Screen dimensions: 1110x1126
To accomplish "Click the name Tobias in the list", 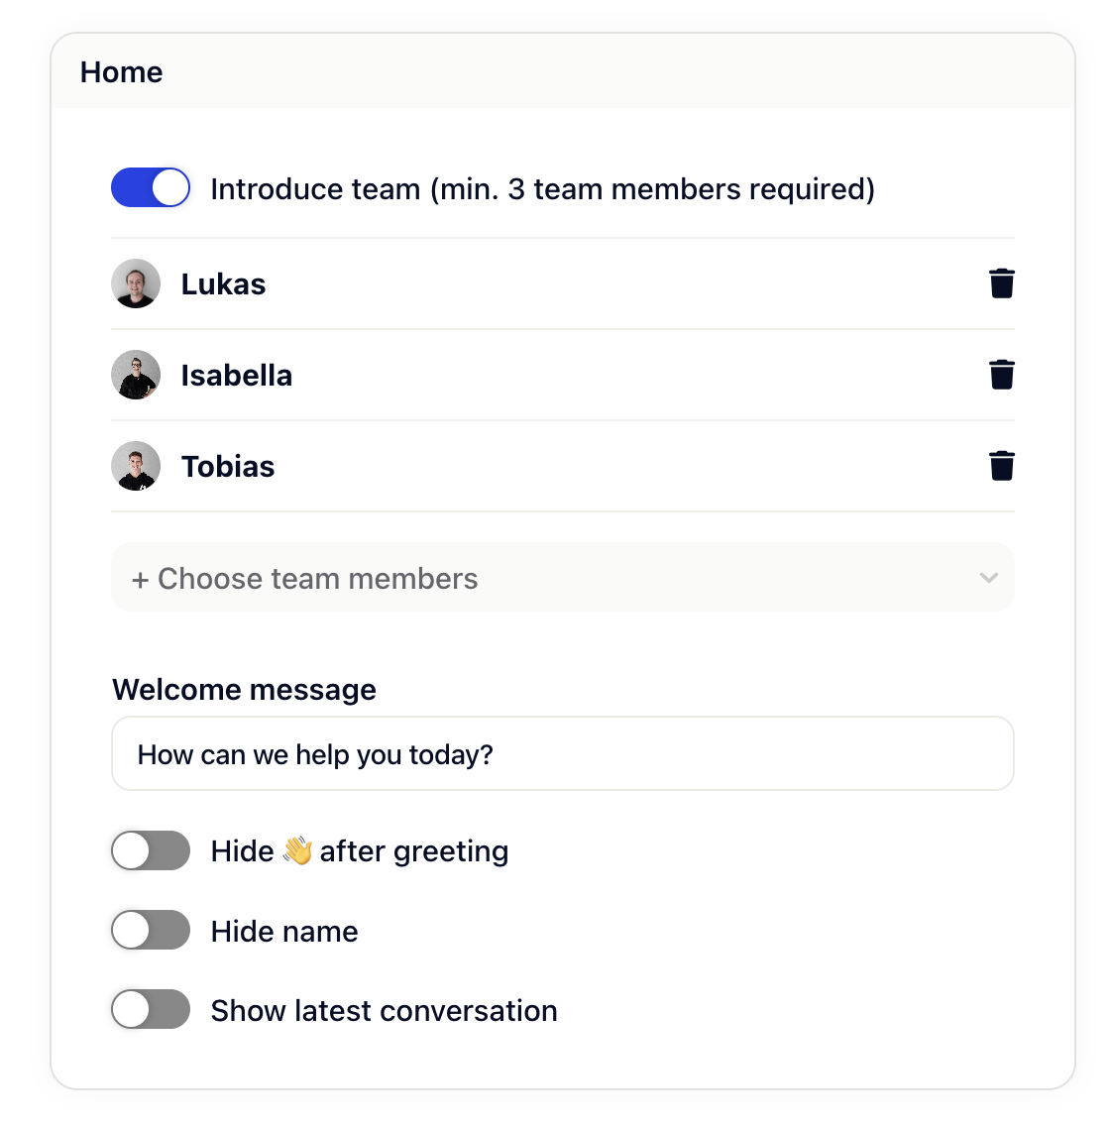I will (228, 467).
